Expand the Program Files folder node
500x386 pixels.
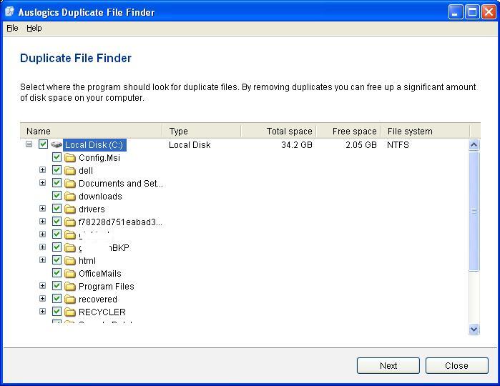pos(42,286)
